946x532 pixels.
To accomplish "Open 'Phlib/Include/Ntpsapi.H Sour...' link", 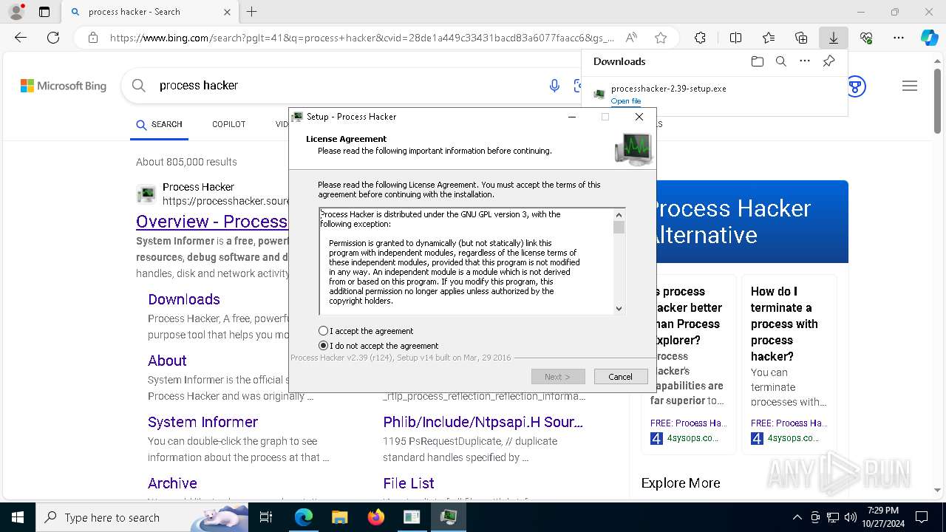I will [x=483, y=422].
